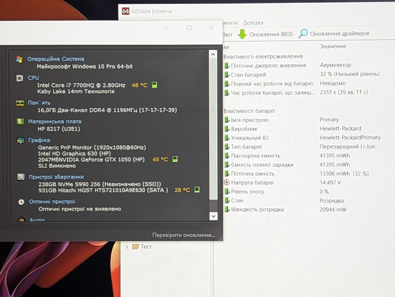The height and width of the screenshot is (297, 395).
Task: Click the Оновлення BIOS toolbar button
Action: click(265, 34)
